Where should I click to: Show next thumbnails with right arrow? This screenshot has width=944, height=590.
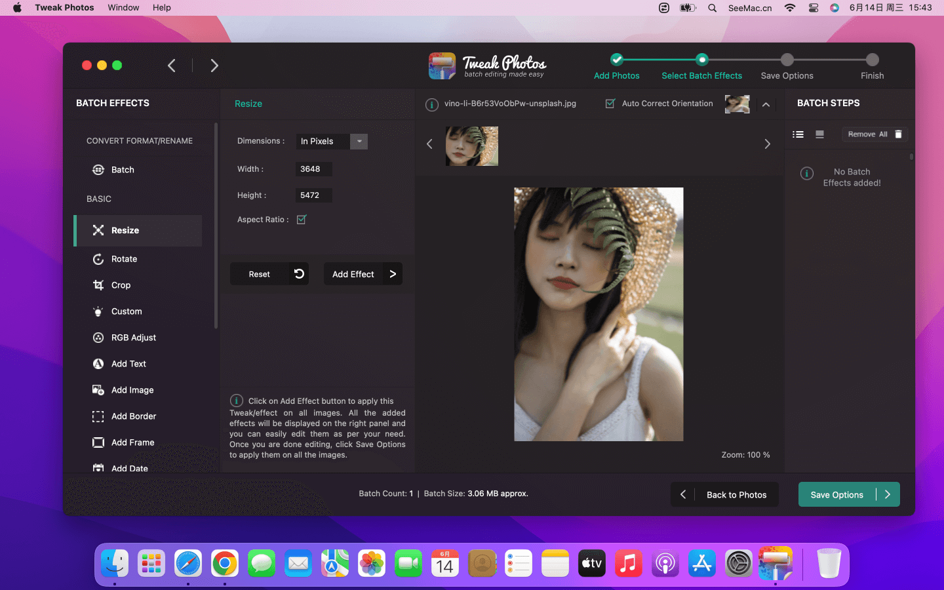point(767,144)
